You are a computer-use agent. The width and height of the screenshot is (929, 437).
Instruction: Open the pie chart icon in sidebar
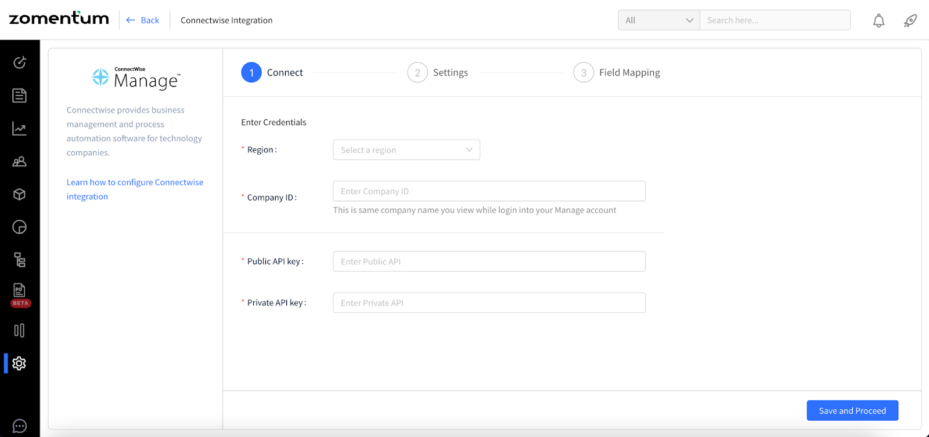tap(20, 227)
